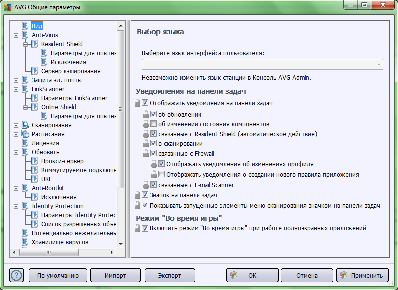
Task: Open the help question-mark button
Action: coord(17,275)
